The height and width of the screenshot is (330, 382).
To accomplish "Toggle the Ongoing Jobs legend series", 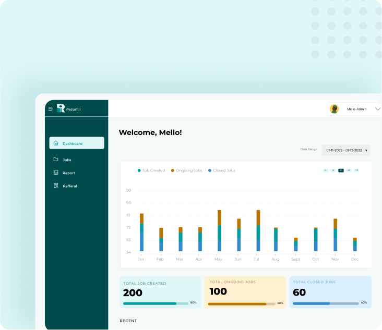I will 186,170.
